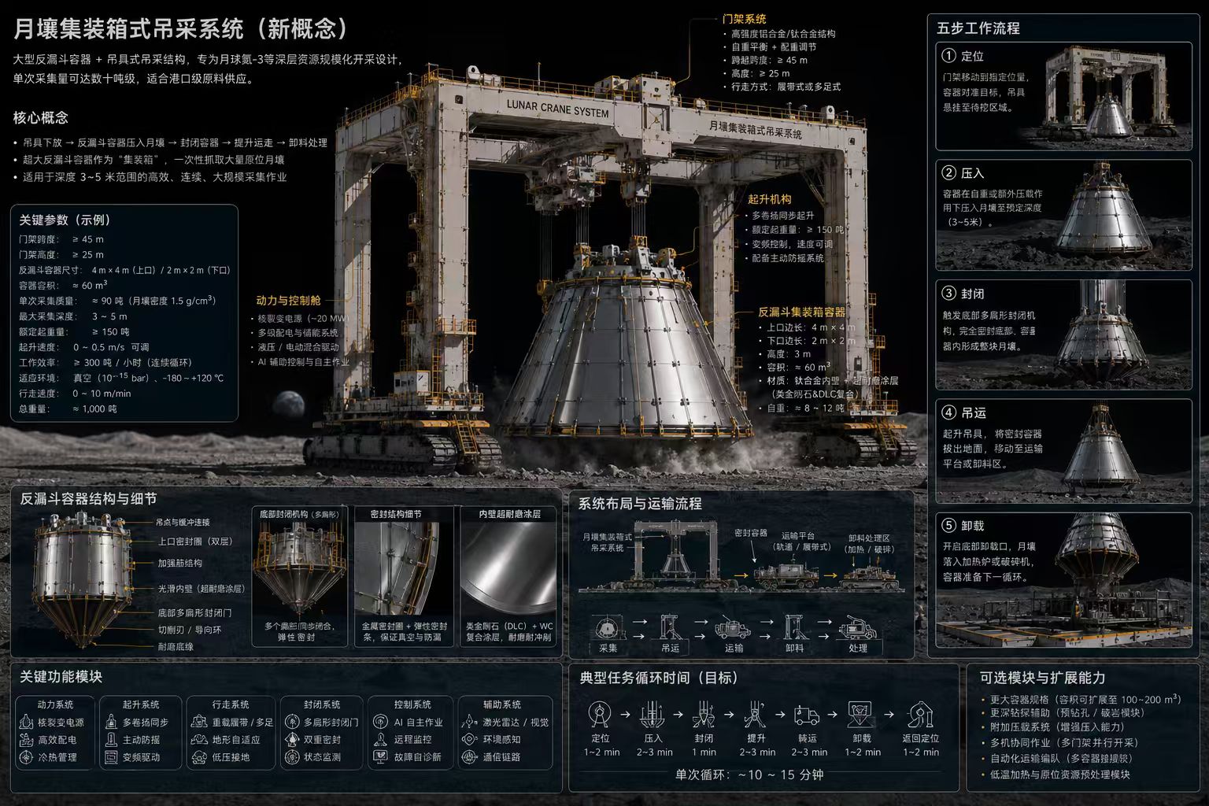Click the 典型任务循环时间（目标）heading
Image resolution: width=1209 pixels, height=806 pixels.
(659, 678)
